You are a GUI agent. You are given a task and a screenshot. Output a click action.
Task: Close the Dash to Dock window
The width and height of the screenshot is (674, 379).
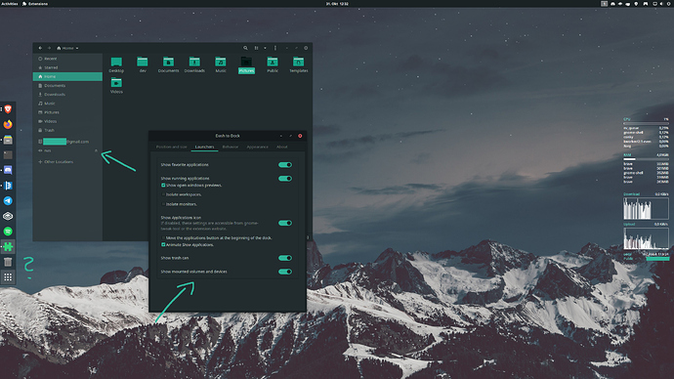[x=300, y=136]
